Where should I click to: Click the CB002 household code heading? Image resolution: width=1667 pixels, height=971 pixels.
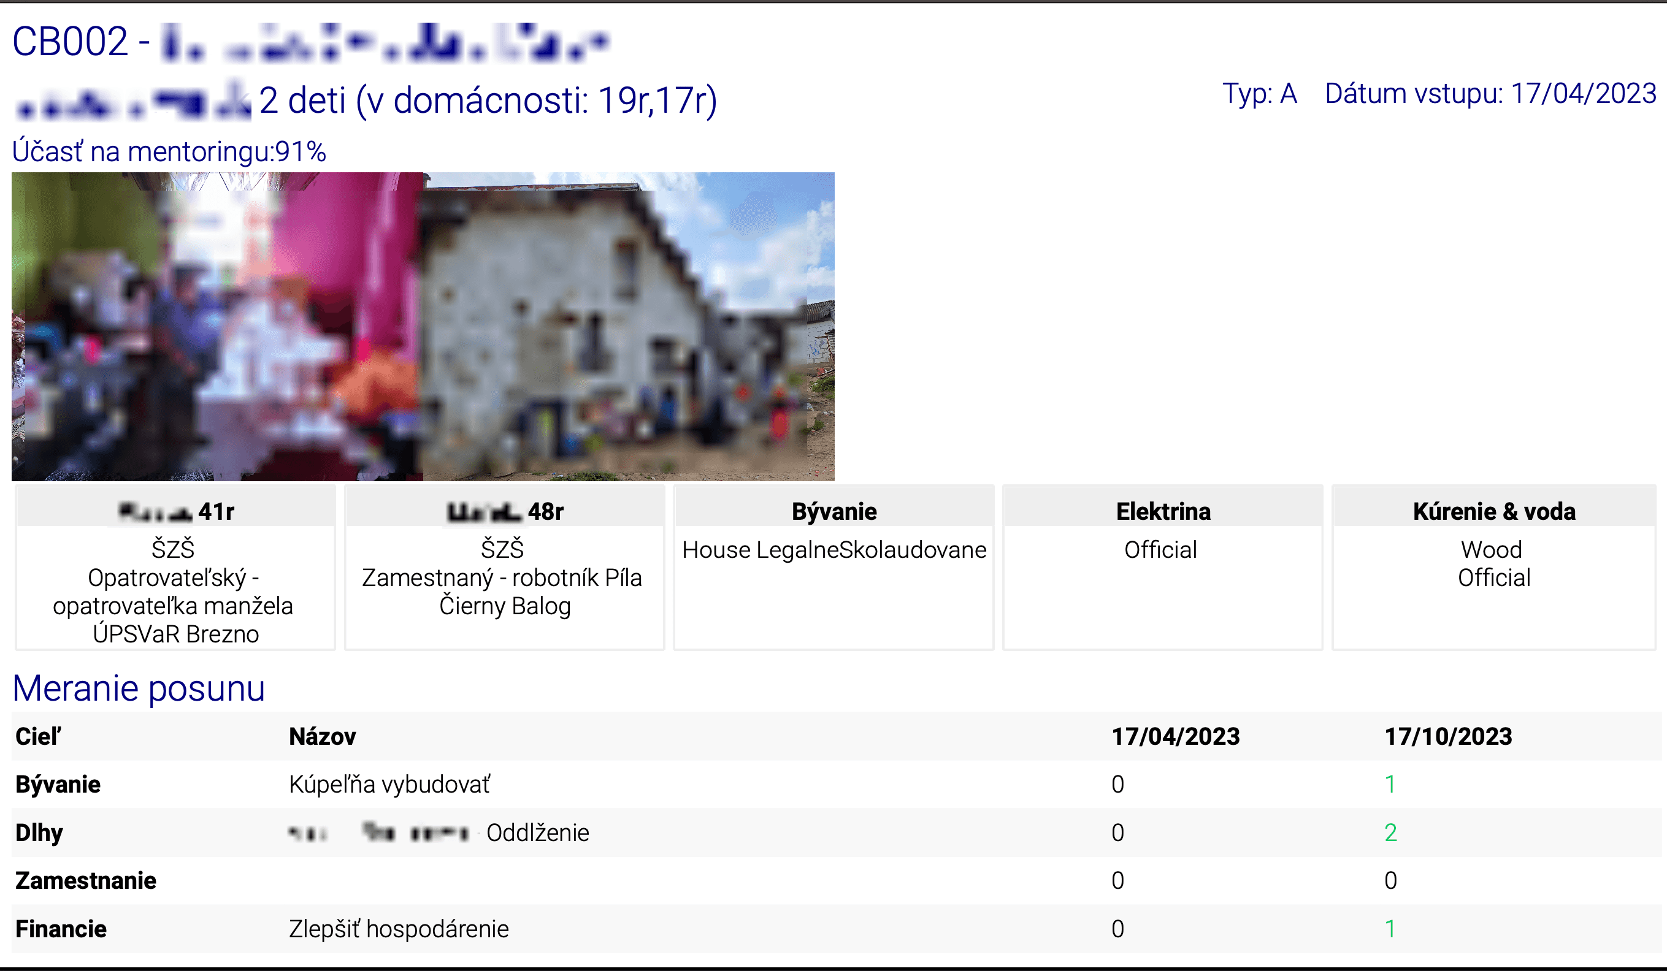[310, 42]
